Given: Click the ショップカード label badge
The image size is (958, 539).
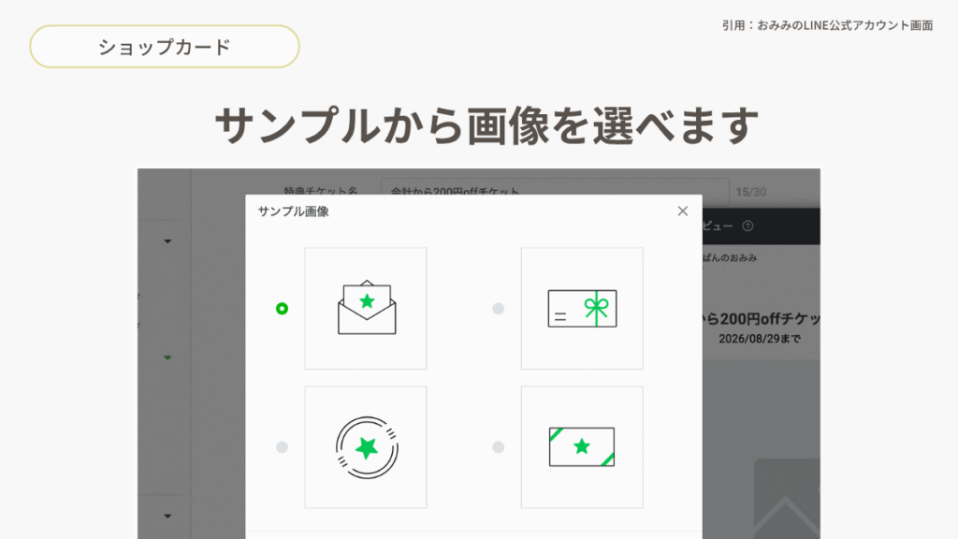Looking at the screenshot, I should 165,47.
